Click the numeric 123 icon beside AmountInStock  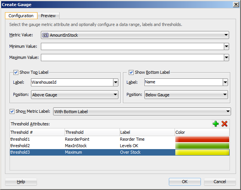[x=45, y=35]
